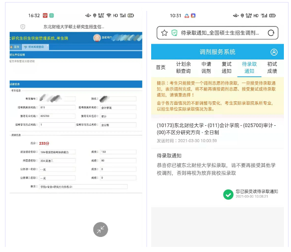Viewport: 291px width, 252px height.
Task: Click the 招生单位说明 section header
Action: pos(17,55)
